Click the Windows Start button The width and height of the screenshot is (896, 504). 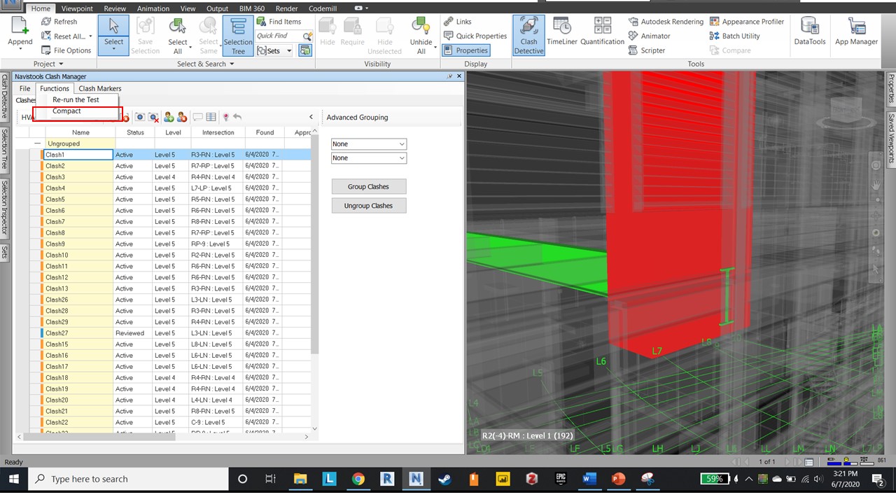[x=13, y=479]
